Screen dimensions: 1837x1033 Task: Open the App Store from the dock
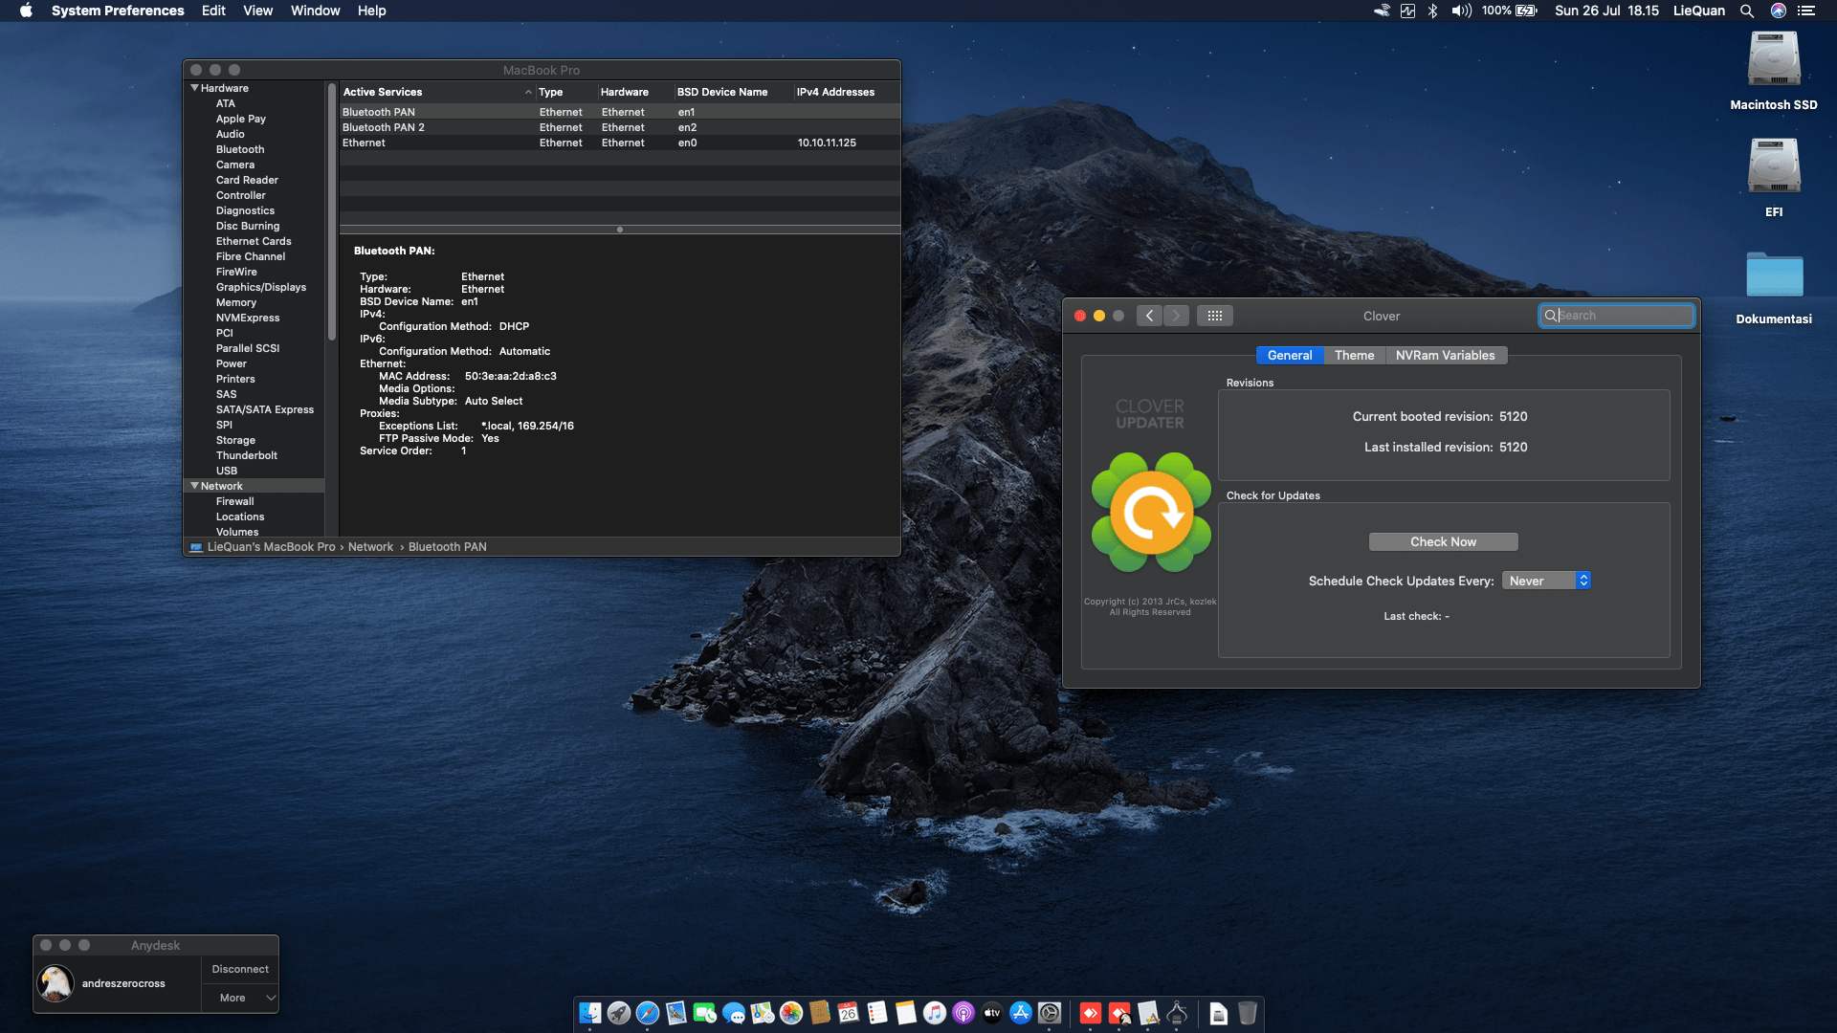pyautogui.click(x=1021, y=1013)
